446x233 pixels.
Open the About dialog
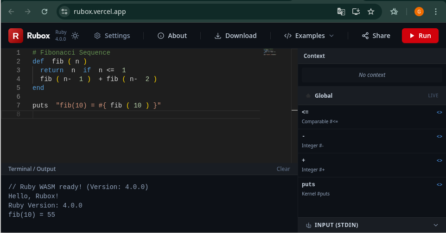172,36
